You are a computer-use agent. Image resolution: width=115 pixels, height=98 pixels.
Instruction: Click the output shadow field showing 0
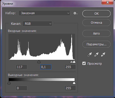[22, 88]
